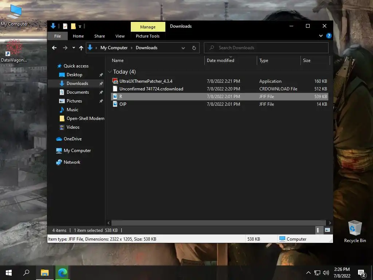Click the DataWagon desktop shortcut

[x=14, y=51]
